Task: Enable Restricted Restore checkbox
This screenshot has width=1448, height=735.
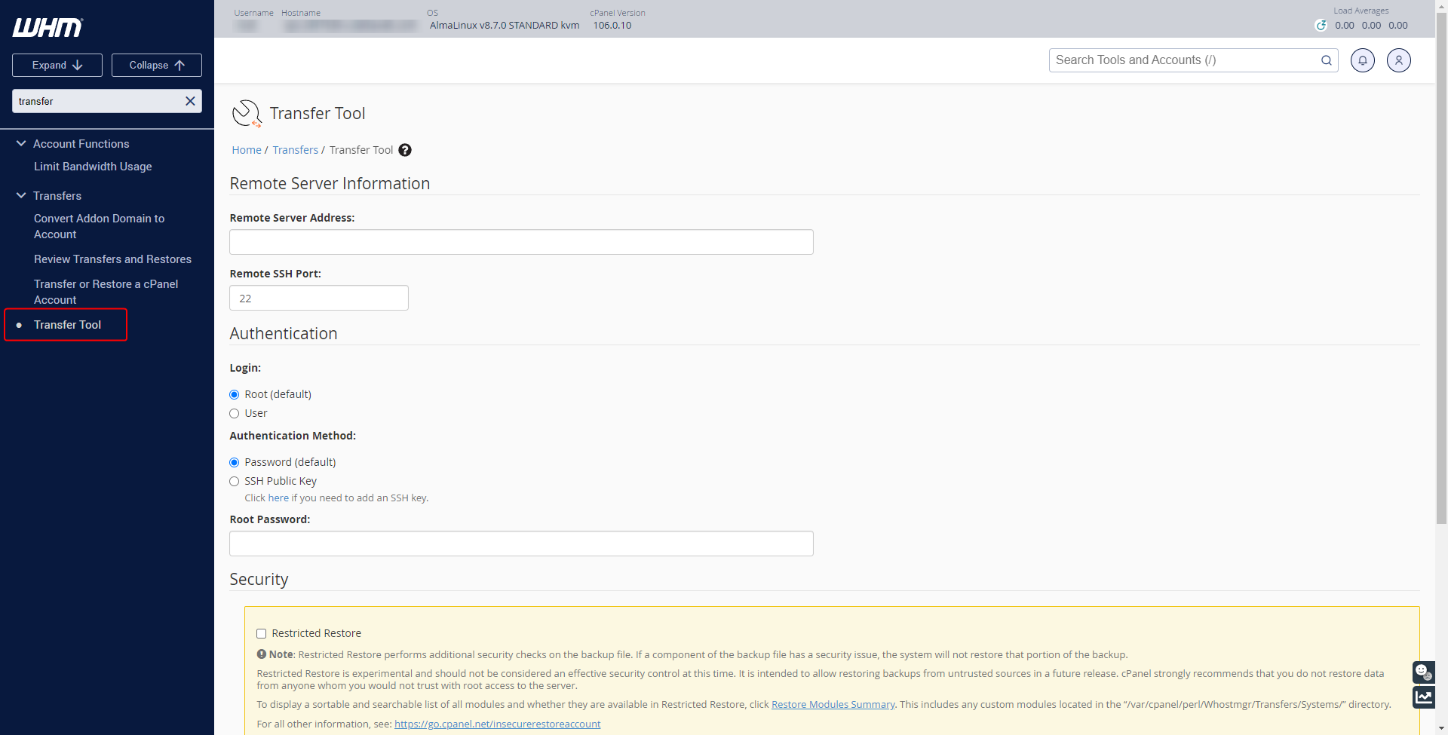Action: tap(262, 633)
